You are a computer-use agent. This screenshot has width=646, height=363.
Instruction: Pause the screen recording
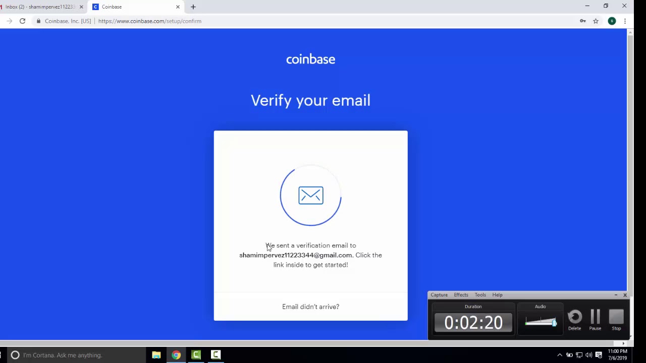595,321
